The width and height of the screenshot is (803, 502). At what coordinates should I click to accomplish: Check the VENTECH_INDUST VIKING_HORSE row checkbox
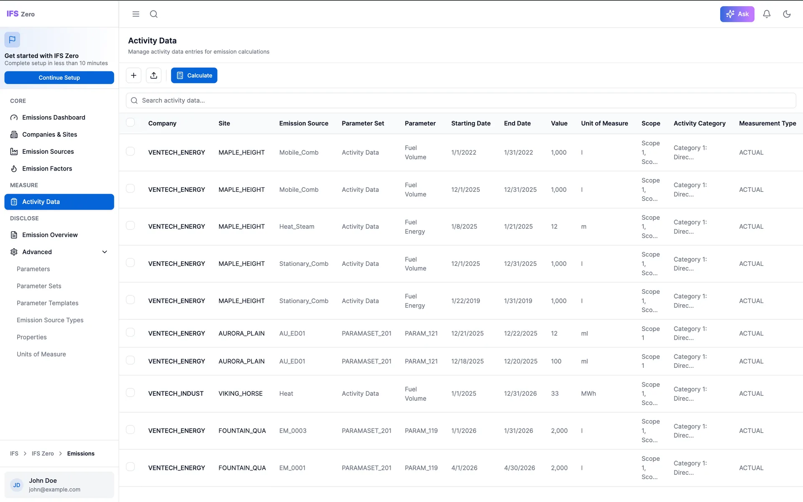[x=130, y=392]
